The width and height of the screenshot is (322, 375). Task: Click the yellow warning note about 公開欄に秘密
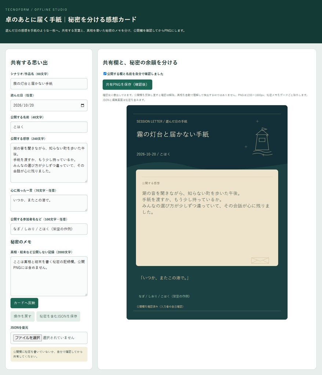click(x=49, y=354)
